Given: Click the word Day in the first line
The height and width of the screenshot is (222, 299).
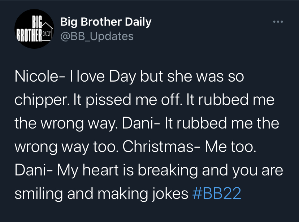Looking at the screenshot, I should (x=123, y=77).
